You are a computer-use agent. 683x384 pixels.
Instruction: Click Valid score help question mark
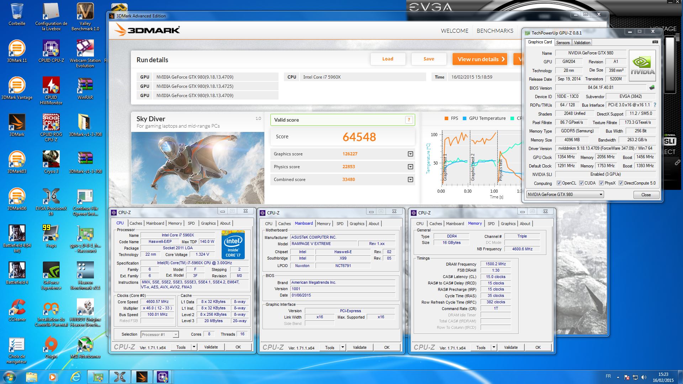(x=409, y=120)
